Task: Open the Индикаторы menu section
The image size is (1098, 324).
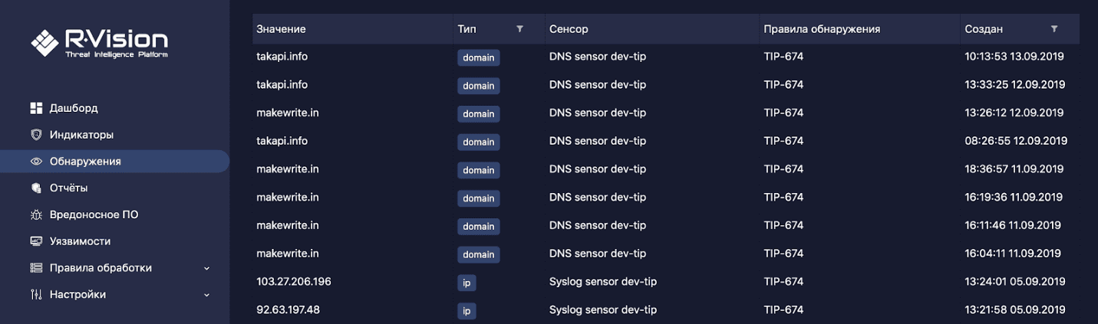Action: pyautogui.click(x=81, y=135)
